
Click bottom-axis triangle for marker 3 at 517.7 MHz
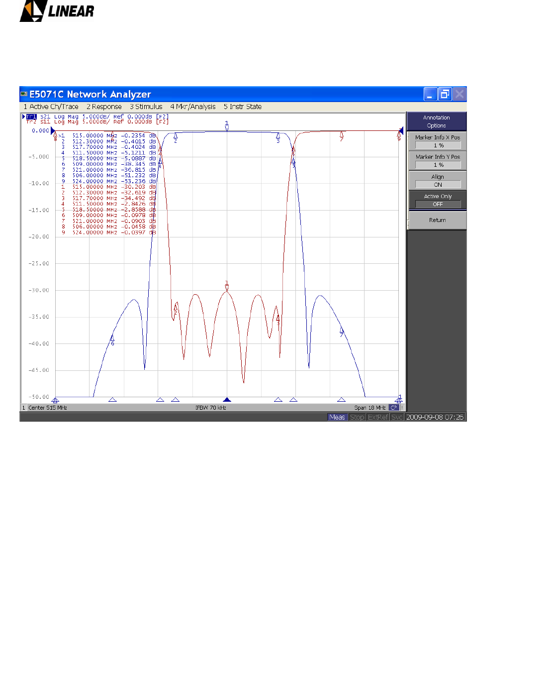(278, 399)
